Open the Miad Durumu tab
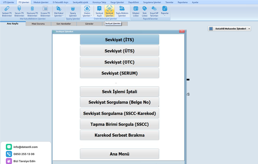Viewport: 258px width, 164px height. [38, 24]
